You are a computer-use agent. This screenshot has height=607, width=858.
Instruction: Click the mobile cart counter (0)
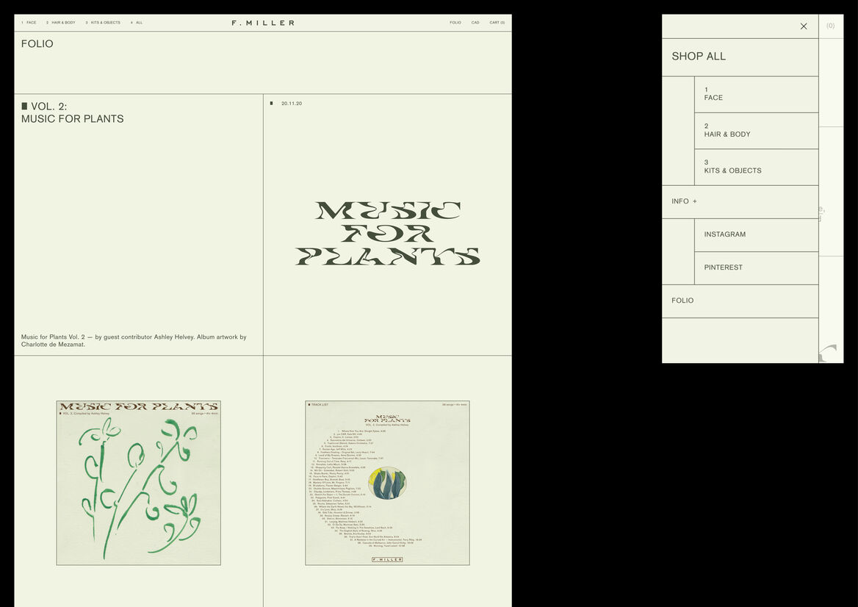pos(830,26)
